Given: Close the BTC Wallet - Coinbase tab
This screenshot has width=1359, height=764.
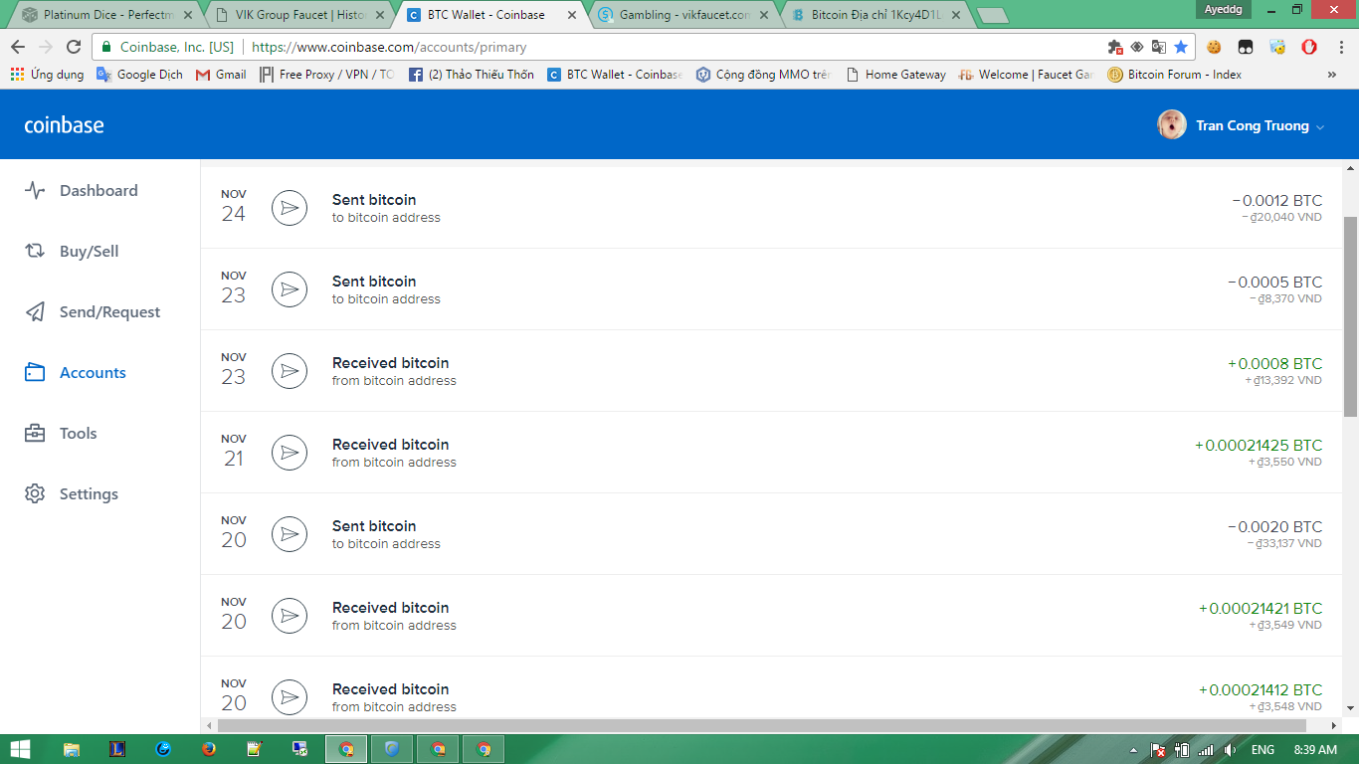Looking at the screenshot, I should click(x=571, y=15).
